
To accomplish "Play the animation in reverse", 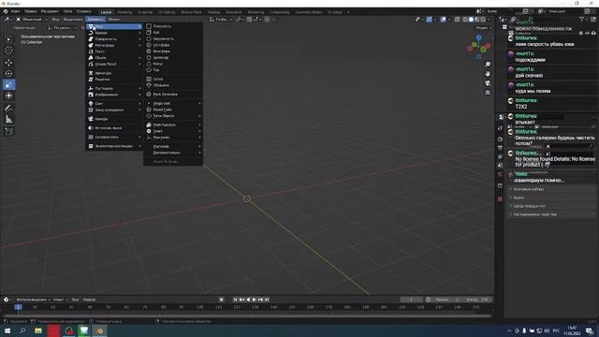I will (x=248, y=300).
